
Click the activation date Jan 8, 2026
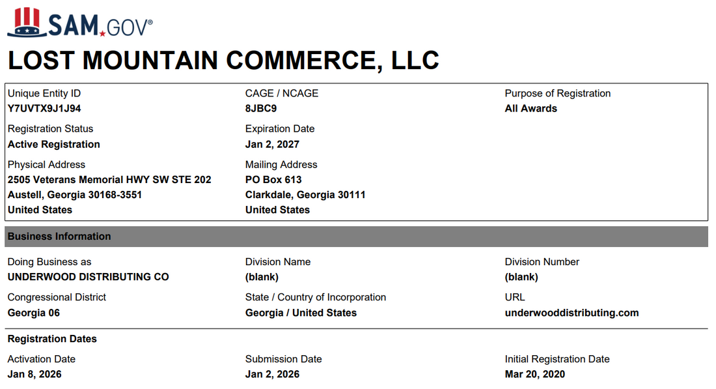[34, 374]
